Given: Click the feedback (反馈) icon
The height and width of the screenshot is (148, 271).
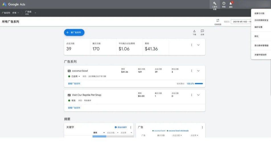Looking at the screenshot, I should tap(202, 32).
